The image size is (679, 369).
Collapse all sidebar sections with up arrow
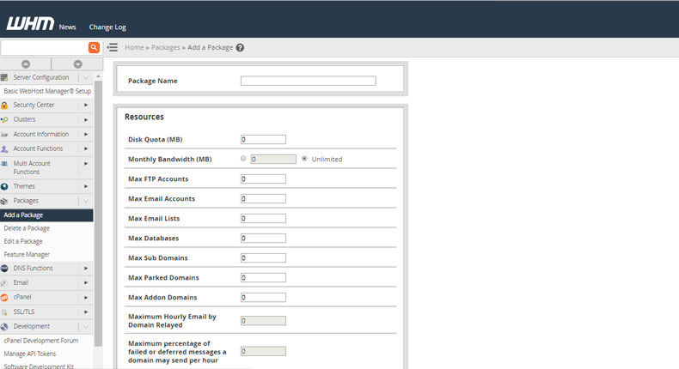coord(25,64)
